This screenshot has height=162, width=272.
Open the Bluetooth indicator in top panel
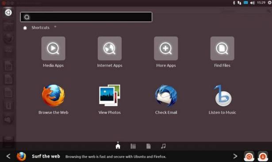point(234,3)
